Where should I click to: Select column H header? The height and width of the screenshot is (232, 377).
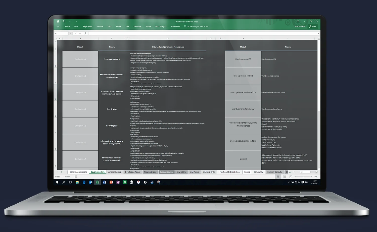point(243,38)
